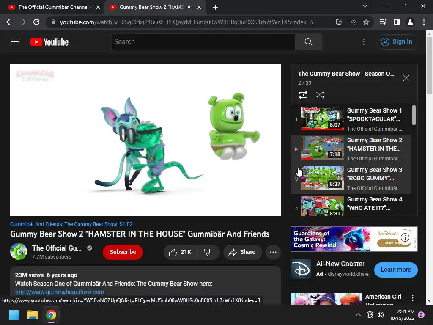433x325 pixels.
Task: Click the address bar URL
Action: point(186,22)
